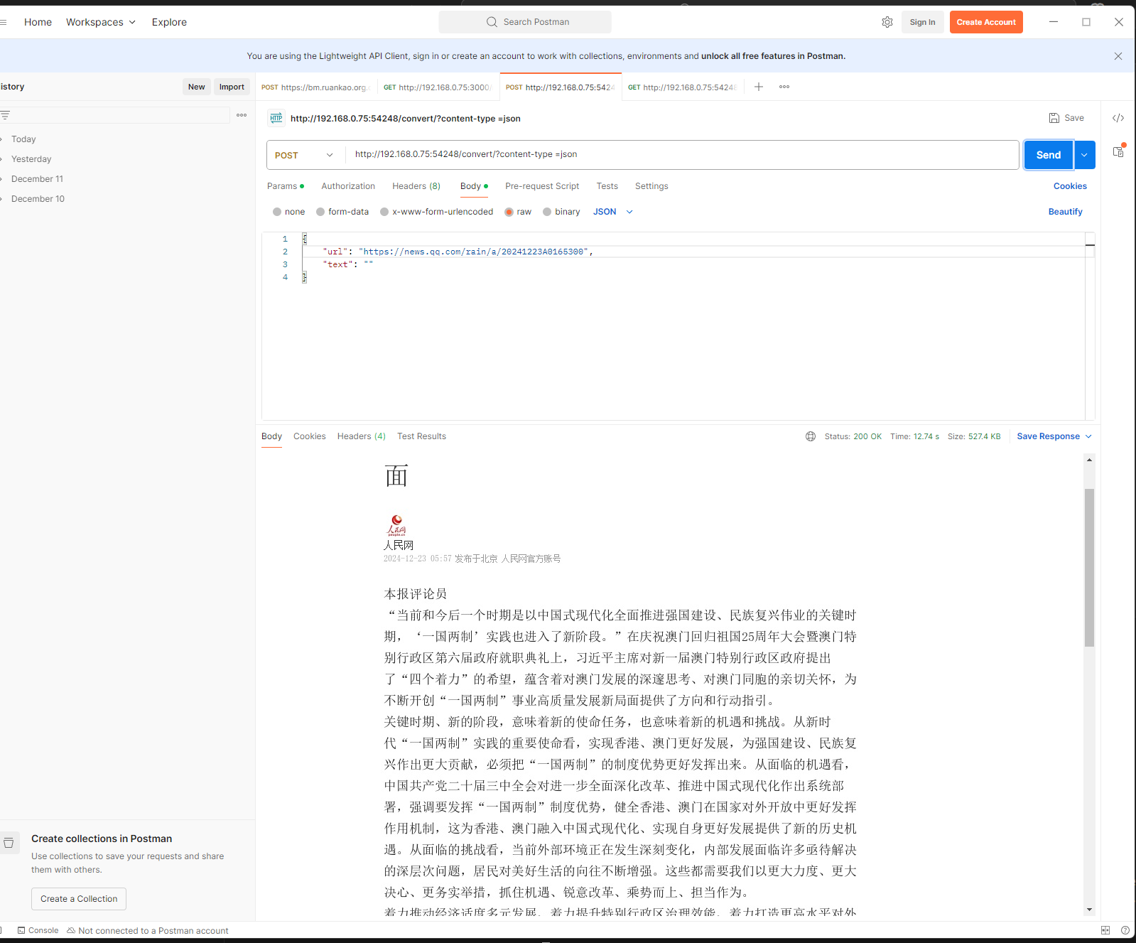Switch to the bm.ruankao.org POST request tab
Image resolution: width=1136 pixels, height=943 pixels.
(316, 87)
